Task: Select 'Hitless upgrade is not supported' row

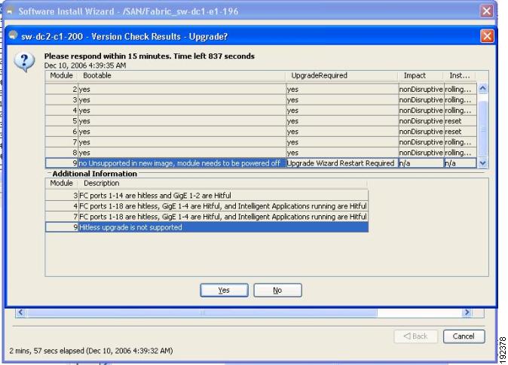Action: pos(207,227)
